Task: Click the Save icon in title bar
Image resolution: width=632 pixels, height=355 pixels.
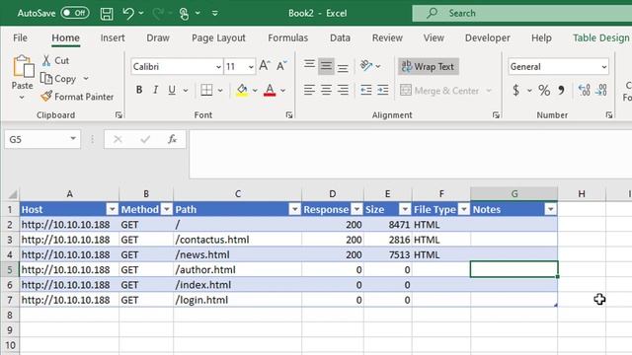Action: [107, 14]
